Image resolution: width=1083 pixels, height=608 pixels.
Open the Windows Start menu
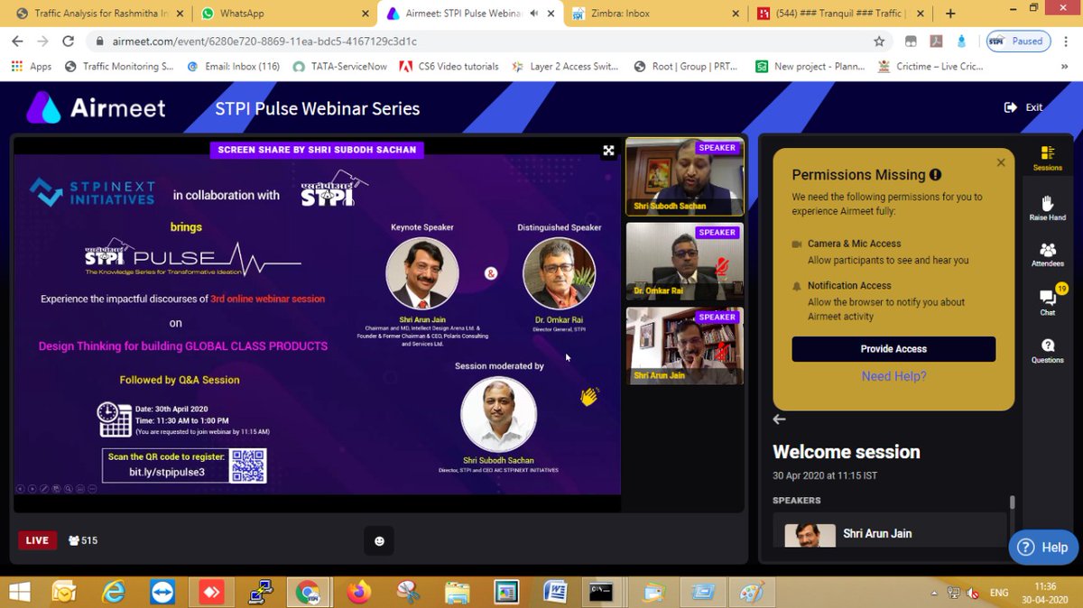[18, 592]
